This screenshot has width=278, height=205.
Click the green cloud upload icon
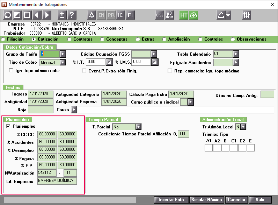pyautogui.click(x=193, y=15)
